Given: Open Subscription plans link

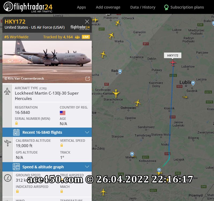Looking at the screenshot, I should pos(184,7).
